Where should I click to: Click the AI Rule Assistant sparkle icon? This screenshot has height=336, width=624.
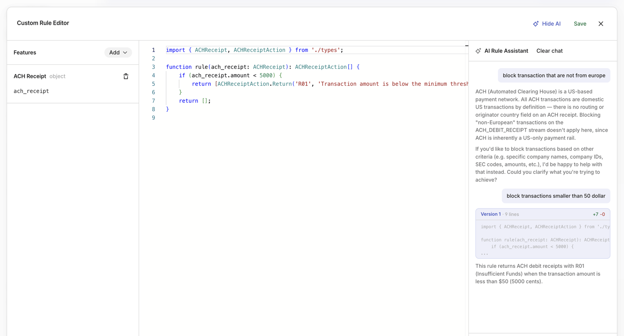click(x=478, y=51)
